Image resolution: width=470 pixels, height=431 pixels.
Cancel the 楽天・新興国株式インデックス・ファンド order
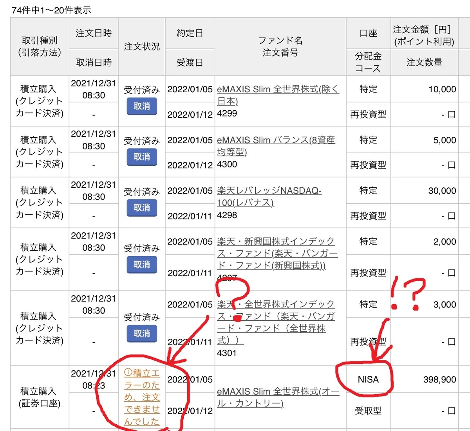click(x=142, y=265)
